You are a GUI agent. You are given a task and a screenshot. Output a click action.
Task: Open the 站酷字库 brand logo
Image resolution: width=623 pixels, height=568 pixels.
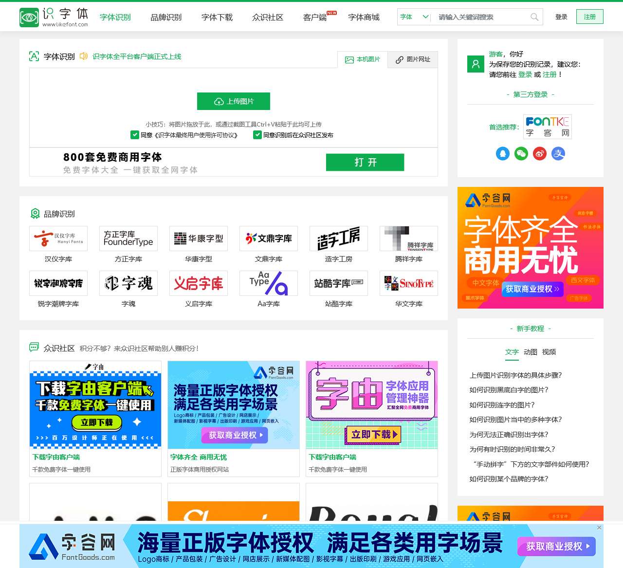pos(339,283)
